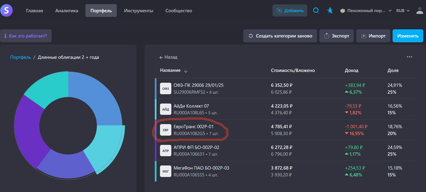The width and height of the screenshot is (426, 192).
Task: Open the RUB currency dropdown
Action: click(x=403, y=11)
